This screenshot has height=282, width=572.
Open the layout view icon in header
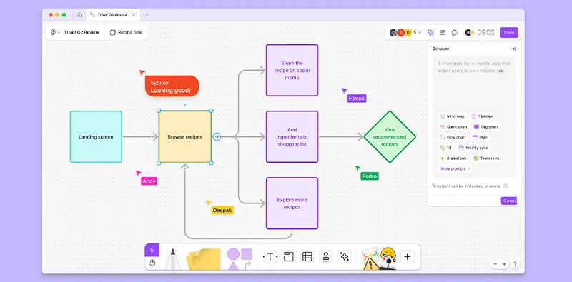point(443,32)
